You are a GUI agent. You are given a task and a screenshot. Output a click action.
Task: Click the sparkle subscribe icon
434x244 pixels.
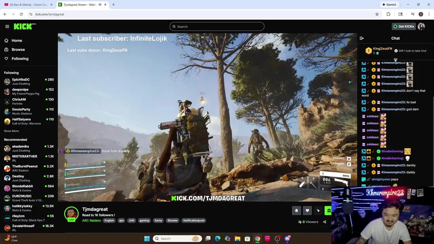(x=318, y=210)
